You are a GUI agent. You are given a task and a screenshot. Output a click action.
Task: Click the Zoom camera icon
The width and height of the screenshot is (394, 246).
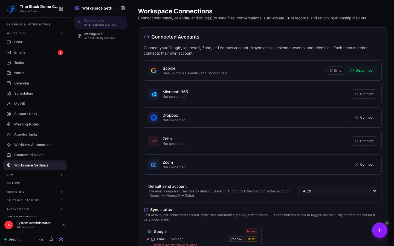pos(154,165)
